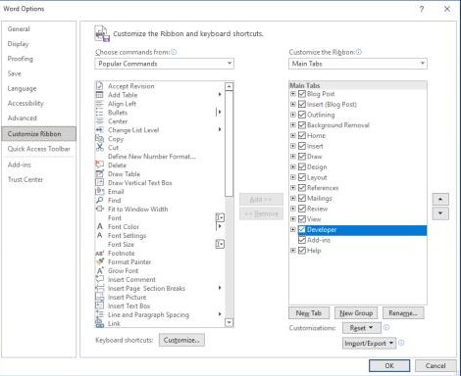Click the Center alignment icon
The height and width of the screenshot is (376, 461).
point(99,121)
